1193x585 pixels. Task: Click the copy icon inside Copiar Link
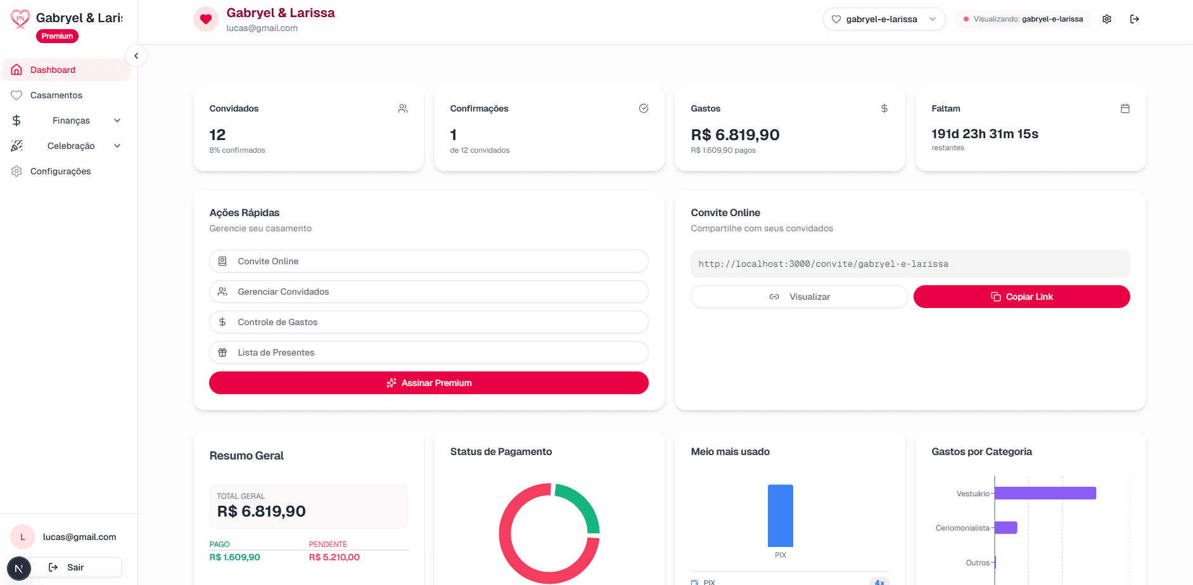(x=995, y=297)
